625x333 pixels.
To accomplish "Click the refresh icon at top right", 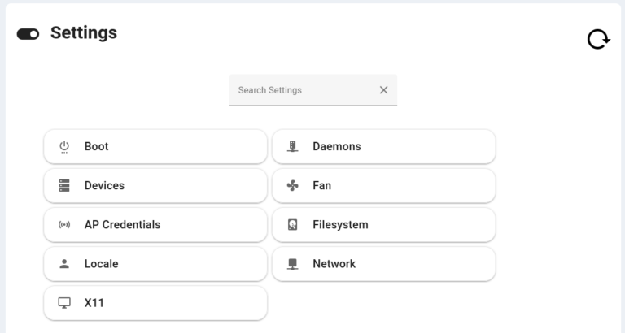I will point(598,39).
